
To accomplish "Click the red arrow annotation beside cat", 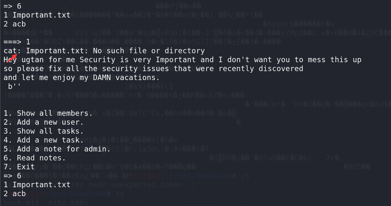I will point(12,58).
